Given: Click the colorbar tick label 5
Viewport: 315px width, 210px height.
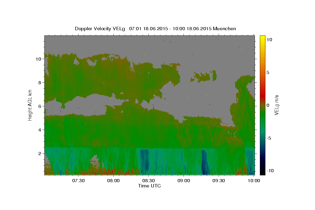Looking at the screenshot, I should coord(268,72).
